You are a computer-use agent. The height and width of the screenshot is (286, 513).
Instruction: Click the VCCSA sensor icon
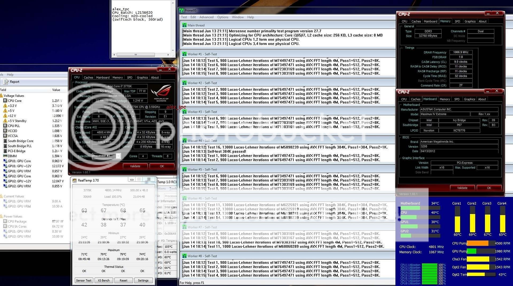click(x=5, y=136)
